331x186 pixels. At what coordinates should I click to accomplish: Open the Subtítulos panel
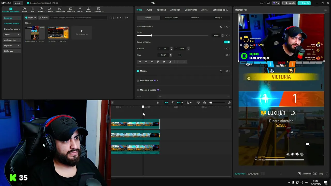(71, 10)
